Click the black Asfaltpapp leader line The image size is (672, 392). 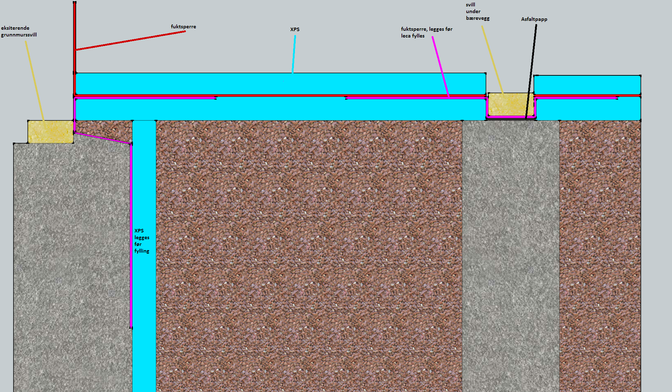tap(531, 71)
